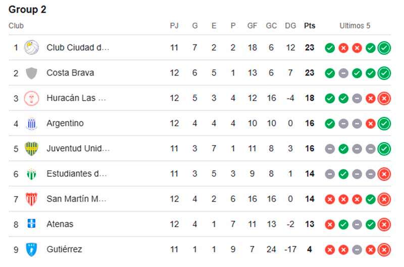The height and width of the screenshot is (267, 404).
Task: Open the Costa Brava team name link
Action: pos(70,73)
